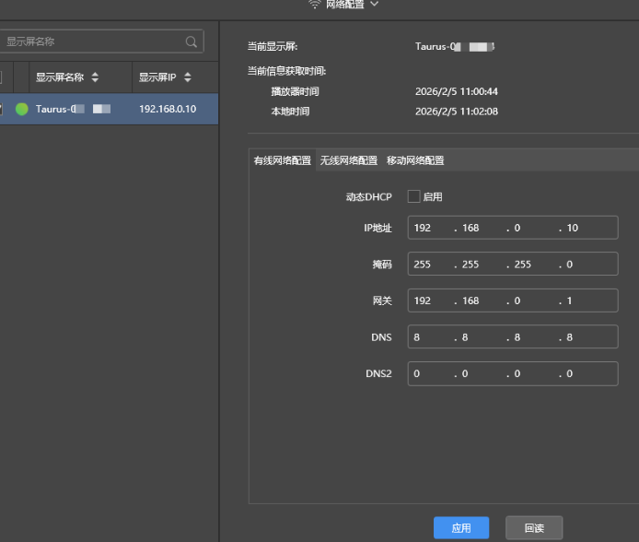This screenshot has height=542, width=639.
Task: Click the Wi-Fi icon beside 网络配置
Action: pyautogui.click(x=315, y=5)
